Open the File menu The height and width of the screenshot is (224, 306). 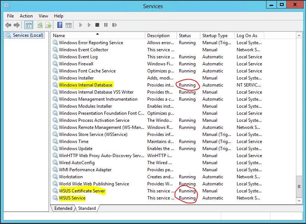coord(10,16)
